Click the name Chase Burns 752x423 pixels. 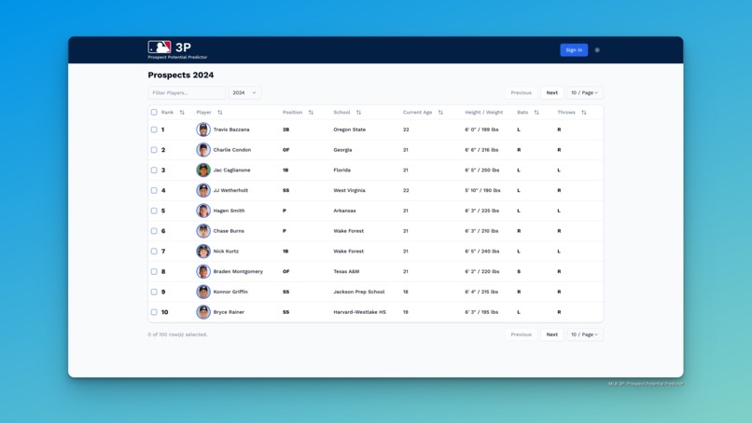point(229,231)
